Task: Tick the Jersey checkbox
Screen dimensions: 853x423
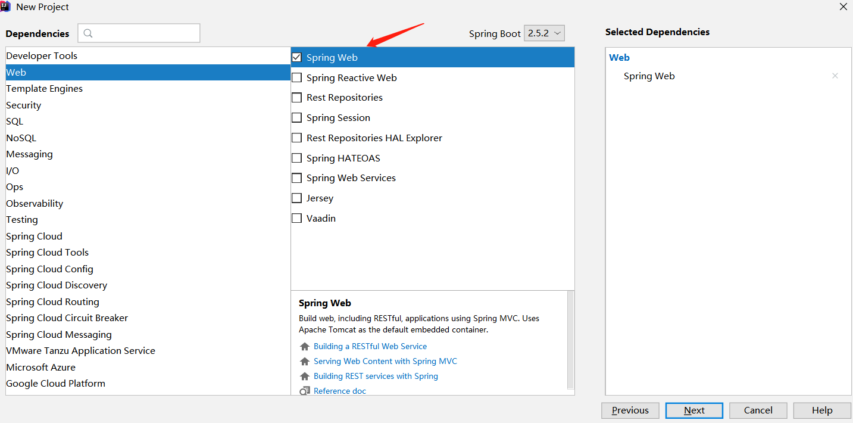Action: 296,198
